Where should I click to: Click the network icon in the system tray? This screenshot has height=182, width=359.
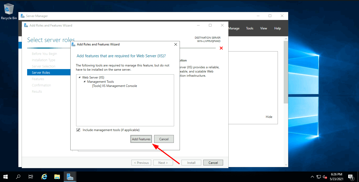(319, 177)
